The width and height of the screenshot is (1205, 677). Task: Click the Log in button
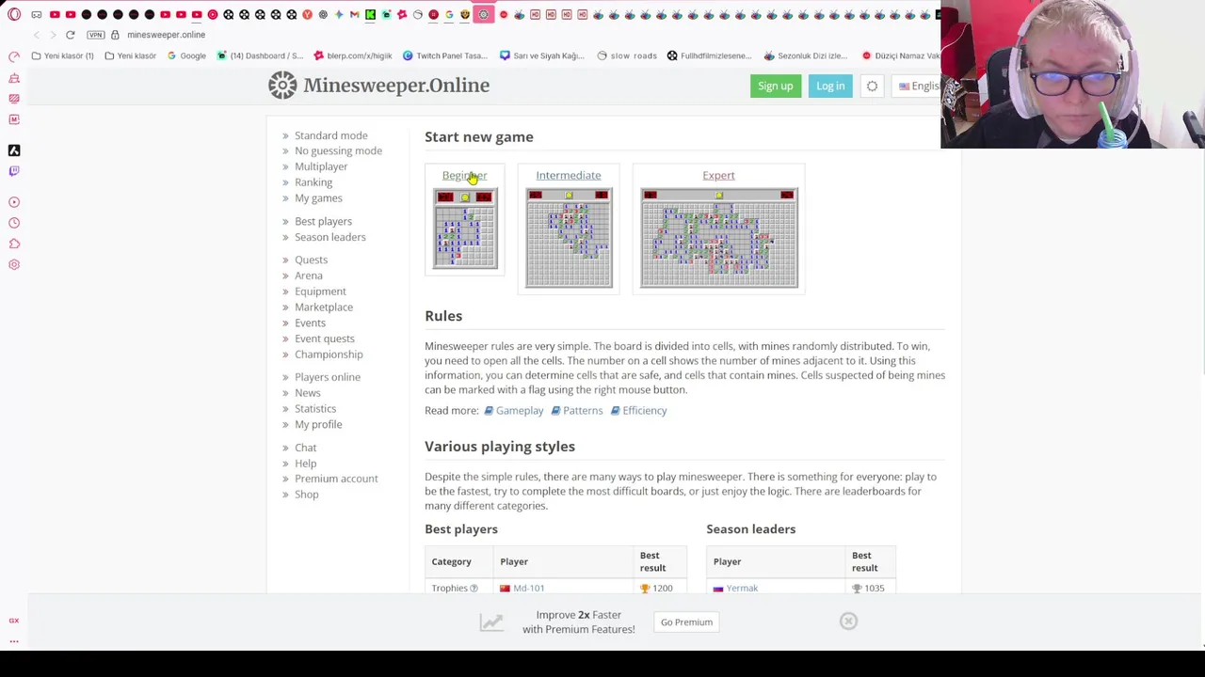pos(830,87)
